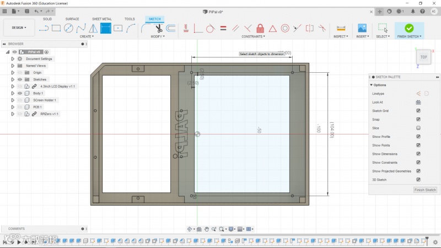Click the Measure ruler icon under Inspect
The width and height of the screenshot is (441, 248).
(x=341, y=28)
